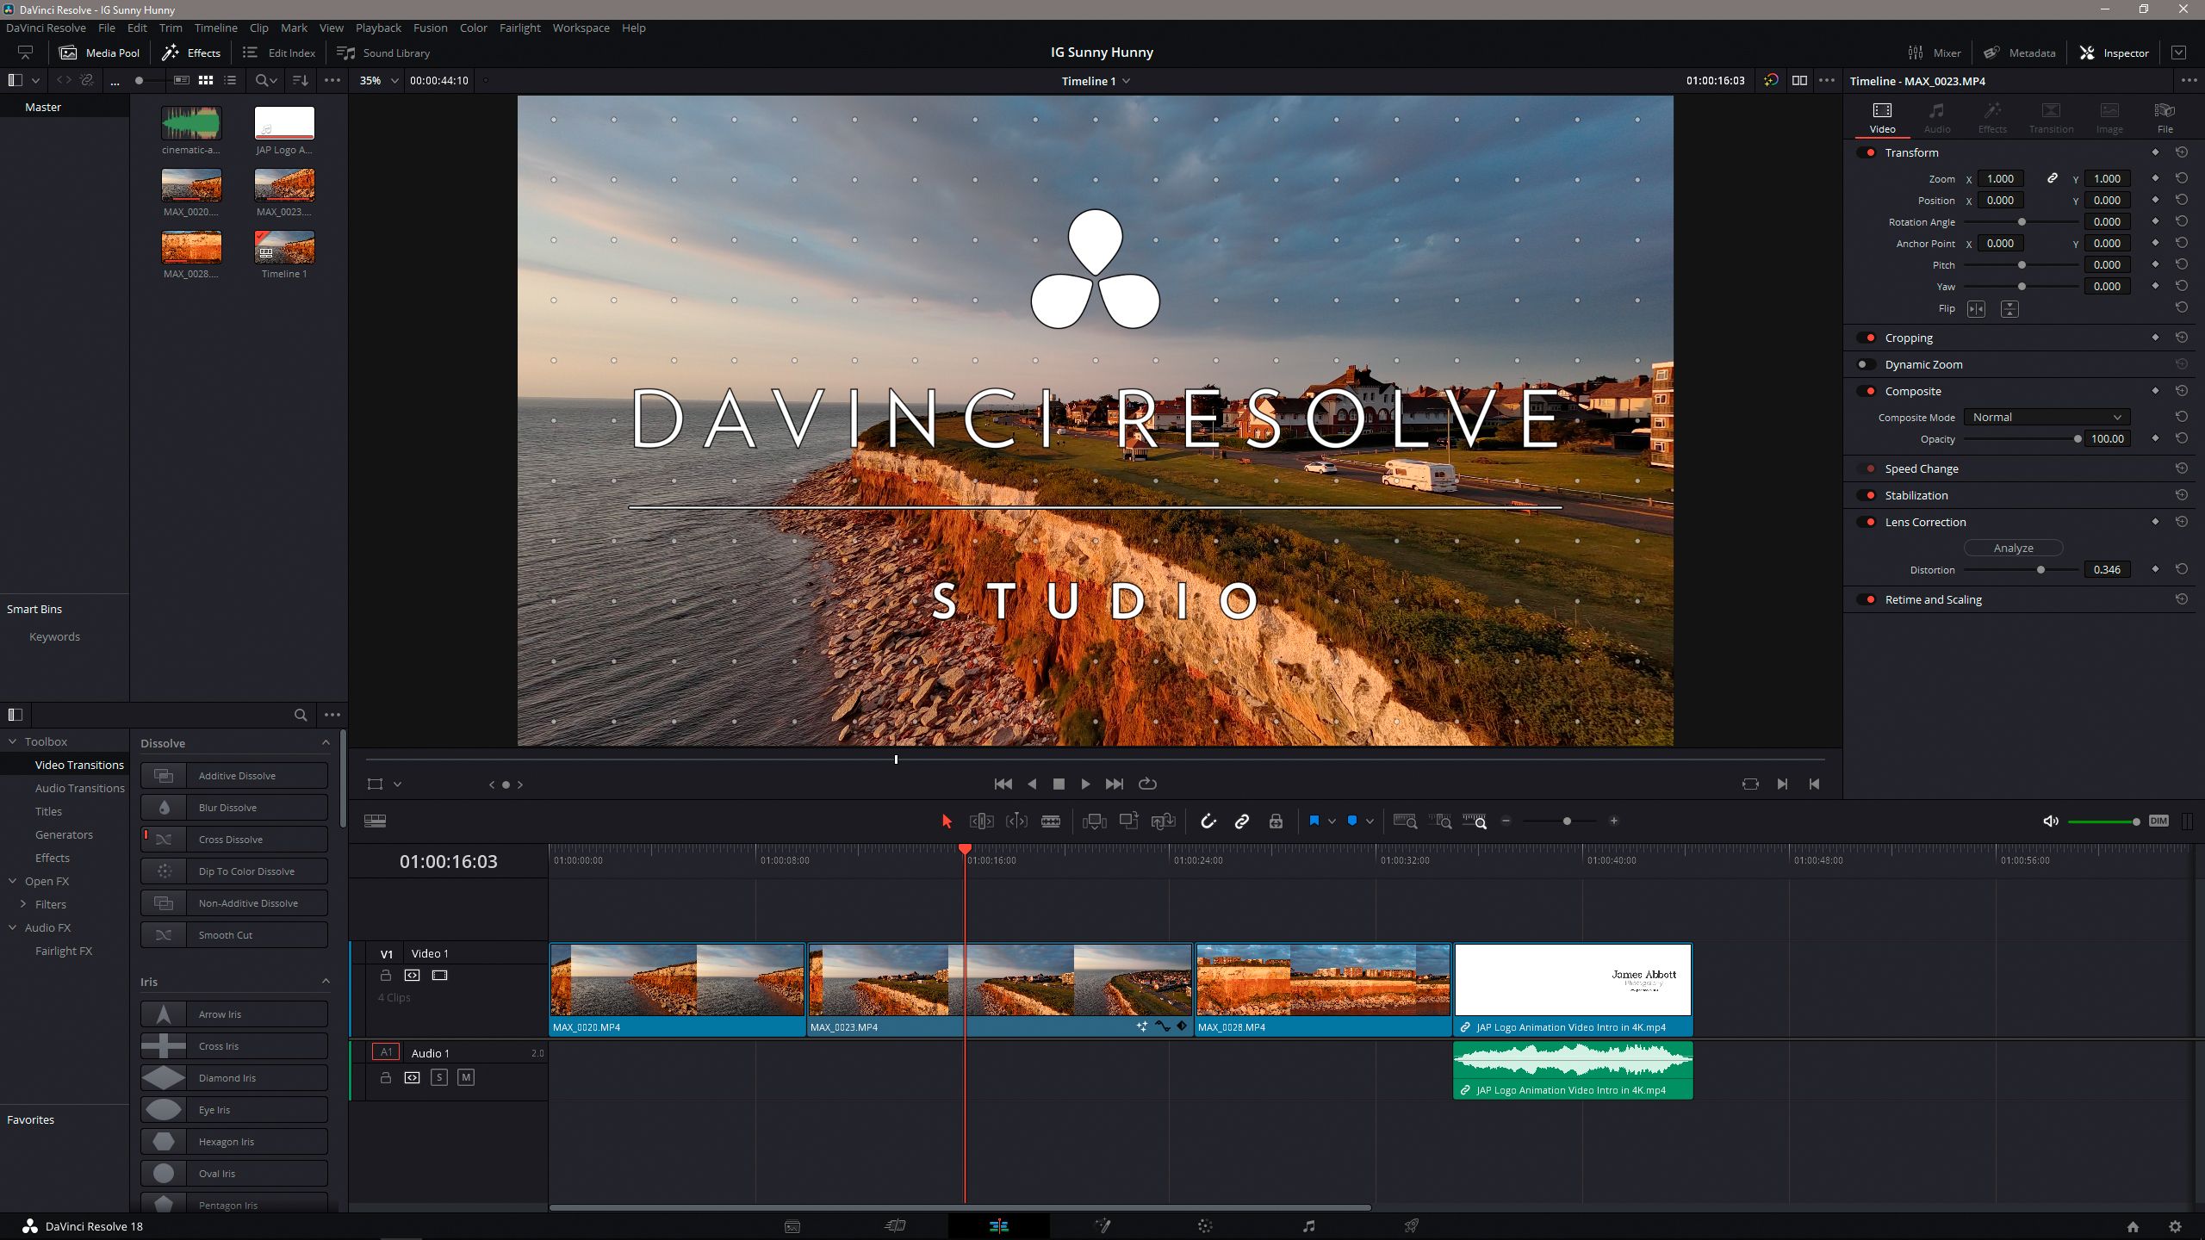Select the Blade edit mode tool
The height and width of the screenshot is (1240, 2205).
point(1050,821)
